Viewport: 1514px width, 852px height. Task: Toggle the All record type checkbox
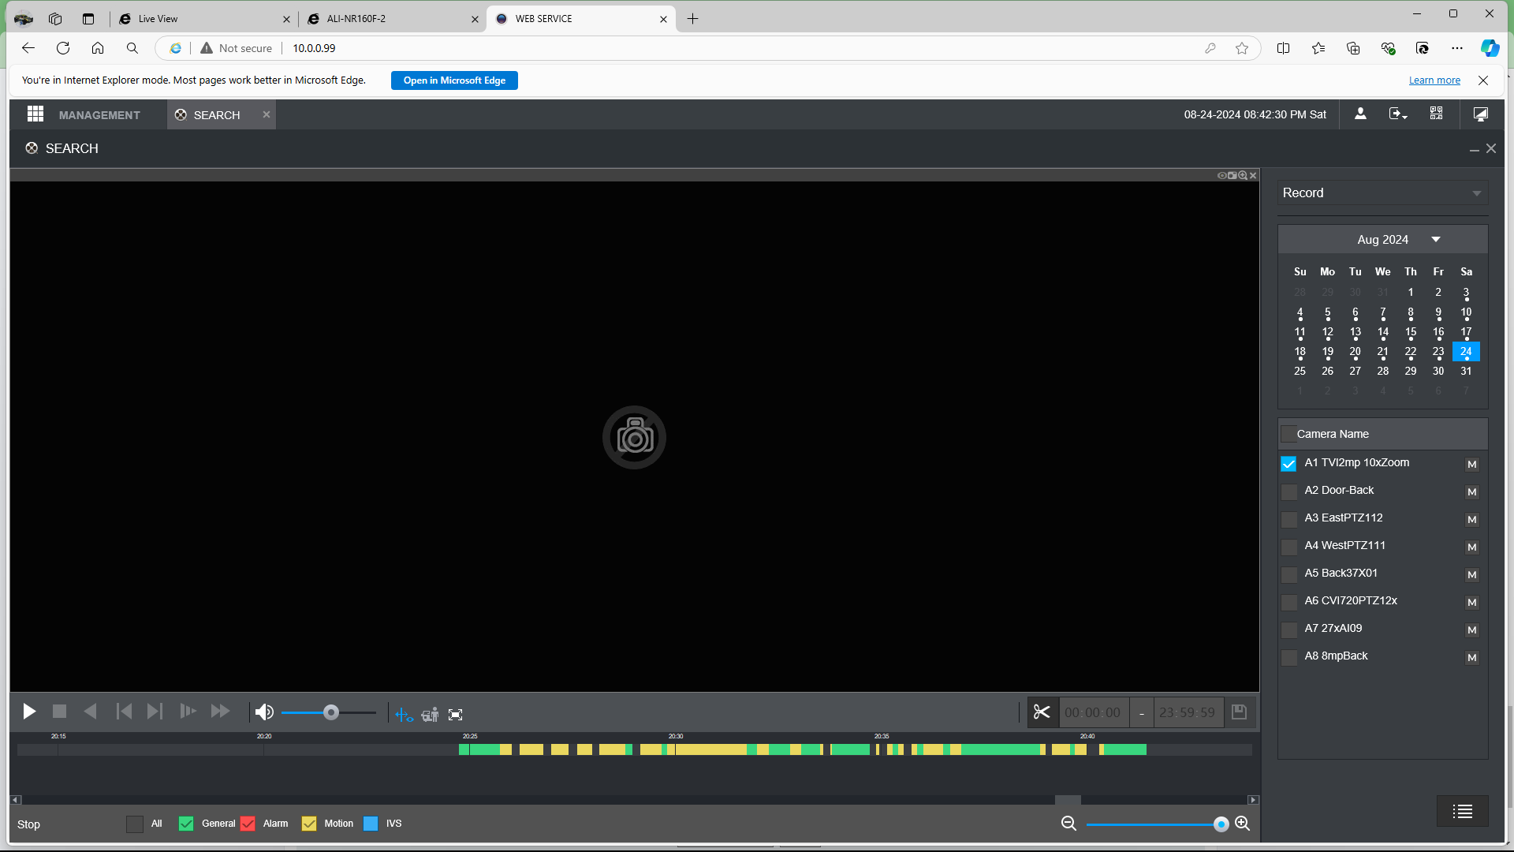pyautogui.click(x=135, y=824)
